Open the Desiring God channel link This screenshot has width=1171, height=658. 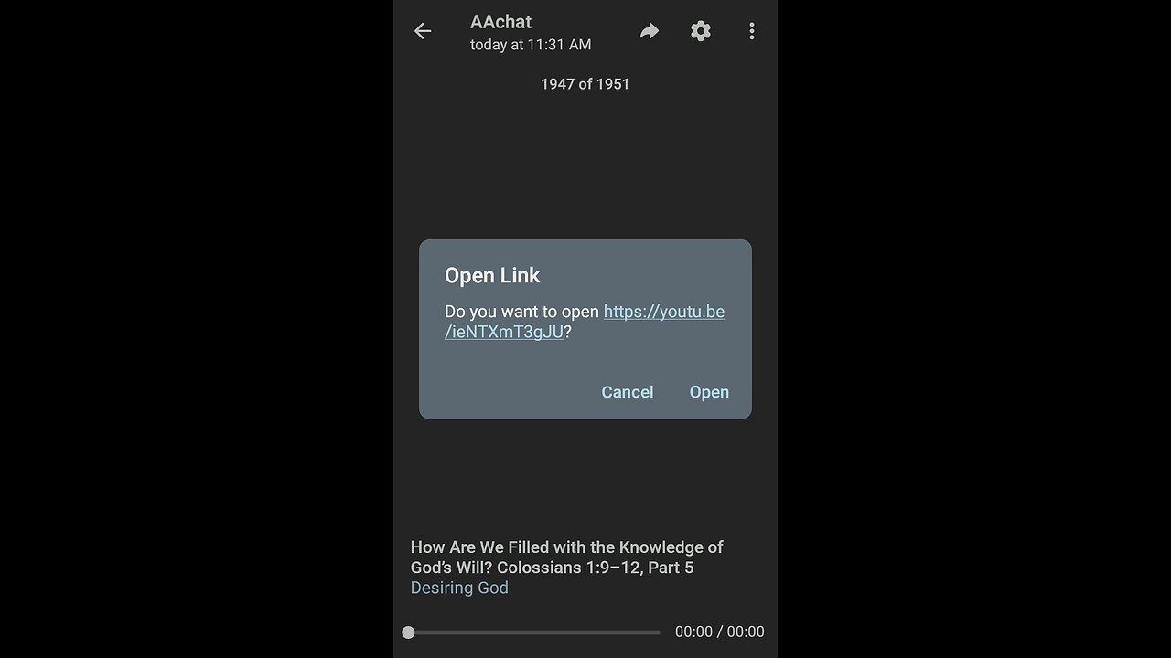[x=459, y=588]
